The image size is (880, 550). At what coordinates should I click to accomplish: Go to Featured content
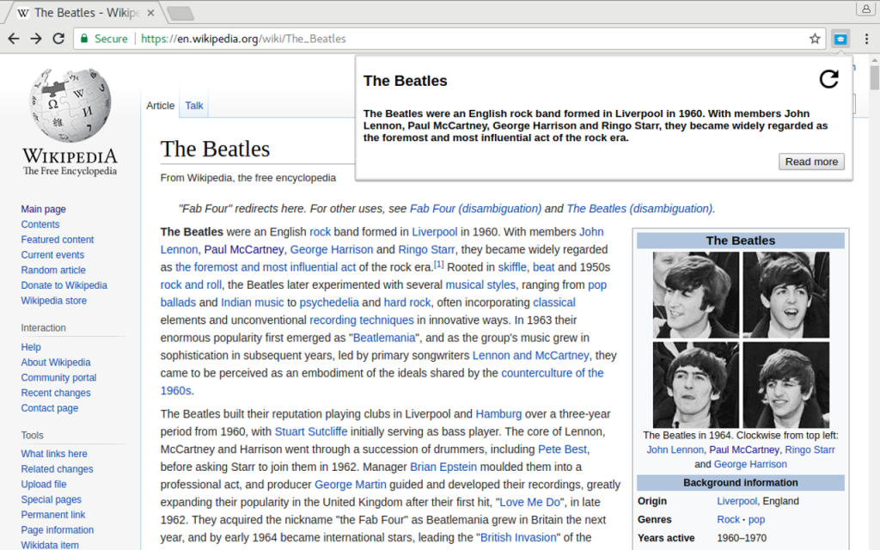click(x=58, y=239)
